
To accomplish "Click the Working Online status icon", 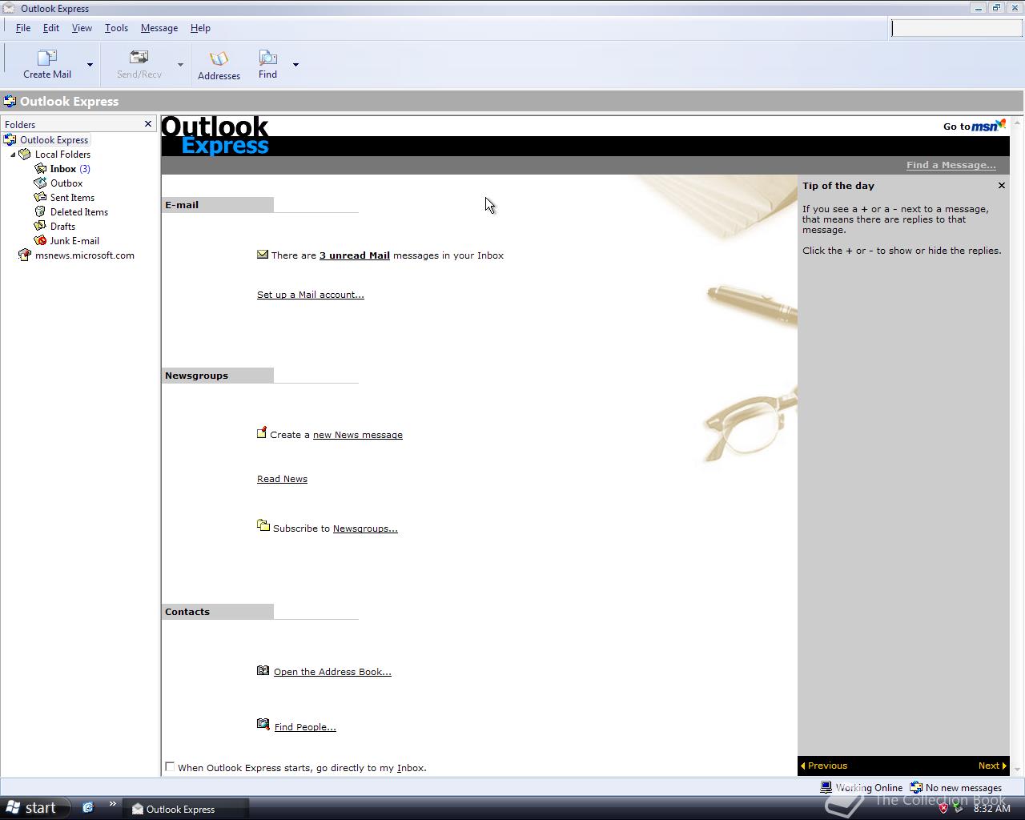I will click(x=827, y=788).
